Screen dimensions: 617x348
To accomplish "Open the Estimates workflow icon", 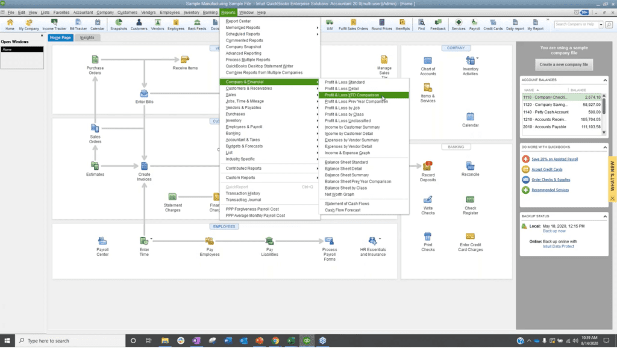I will [95, 169].
